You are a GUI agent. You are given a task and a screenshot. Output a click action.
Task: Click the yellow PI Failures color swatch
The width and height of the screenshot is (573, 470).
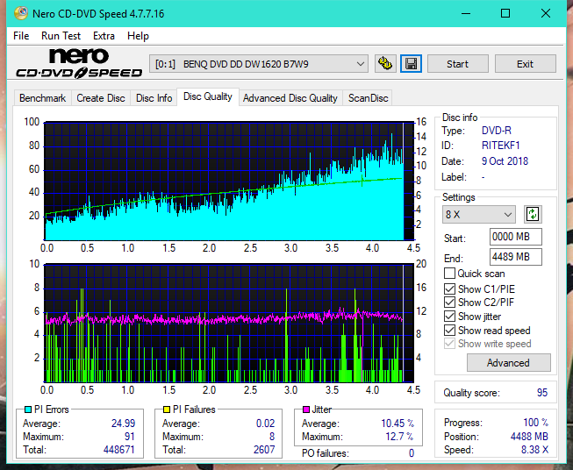[167, 409]
